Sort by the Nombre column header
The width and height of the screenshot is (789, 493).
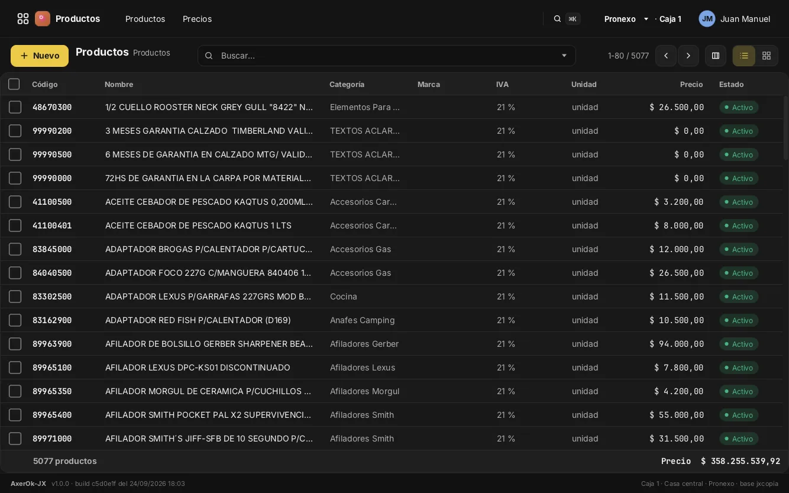(119, 84)
